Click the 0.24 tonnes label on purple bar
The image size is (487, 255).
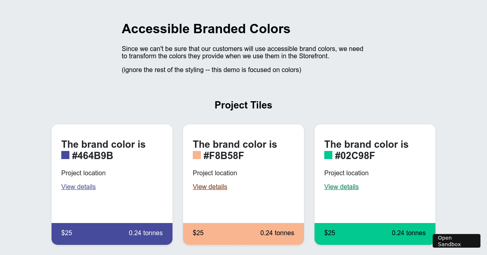(145, 233)
